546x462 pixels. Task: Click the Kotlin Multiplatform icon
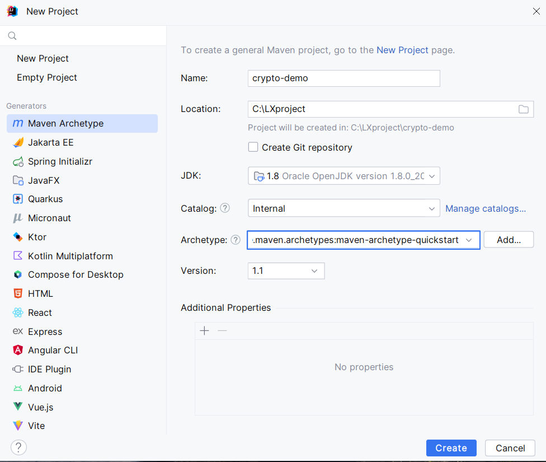pyautogui.click(x=18, y=256)
